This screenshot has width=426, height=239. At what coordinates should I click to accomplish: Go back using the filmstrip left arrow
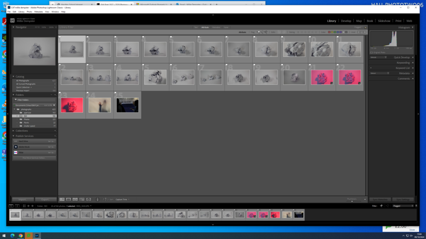click(x=28, y=206)
